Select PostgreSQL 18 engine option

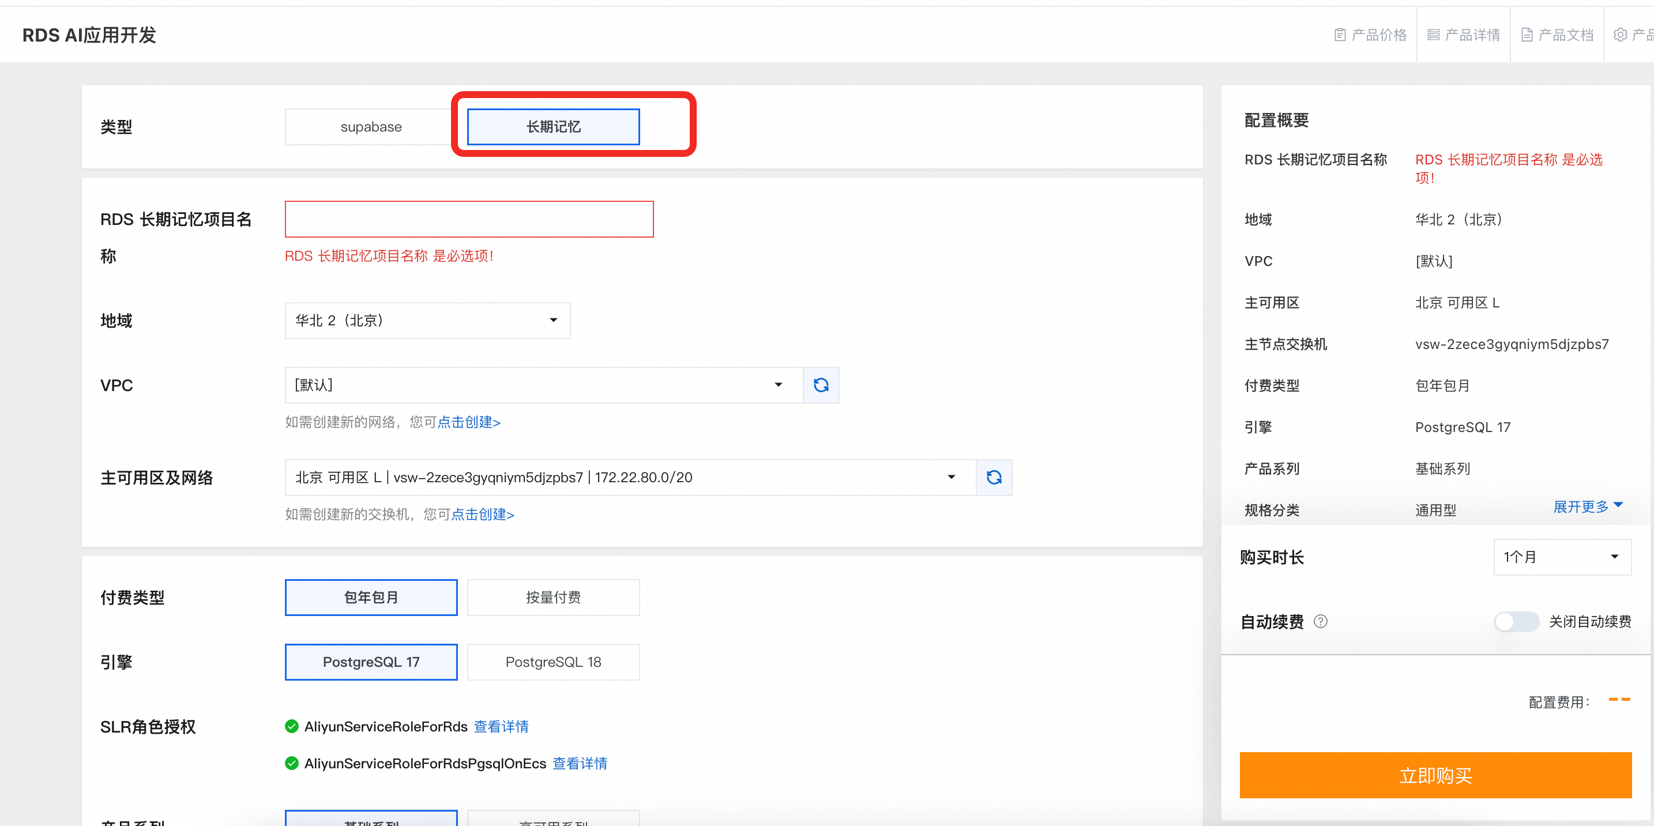point(553,662)
